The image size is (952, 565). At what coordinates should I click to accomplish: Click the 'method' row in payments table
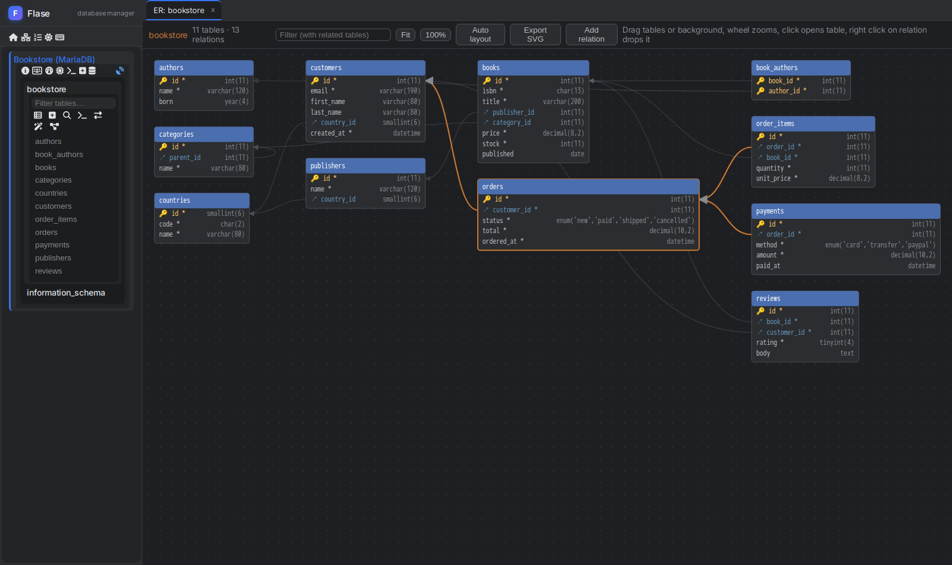pos(845,245)
